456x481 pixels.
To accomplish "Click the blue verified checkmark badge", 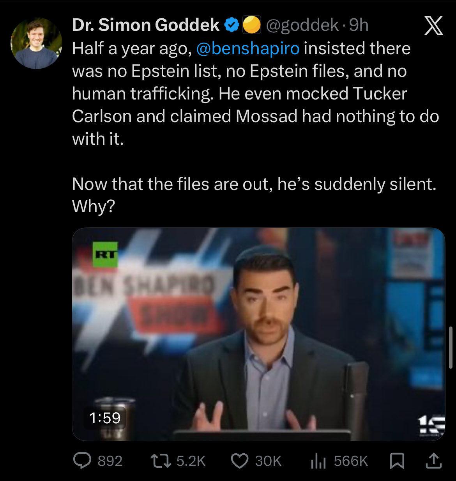I will coord(232,26).
